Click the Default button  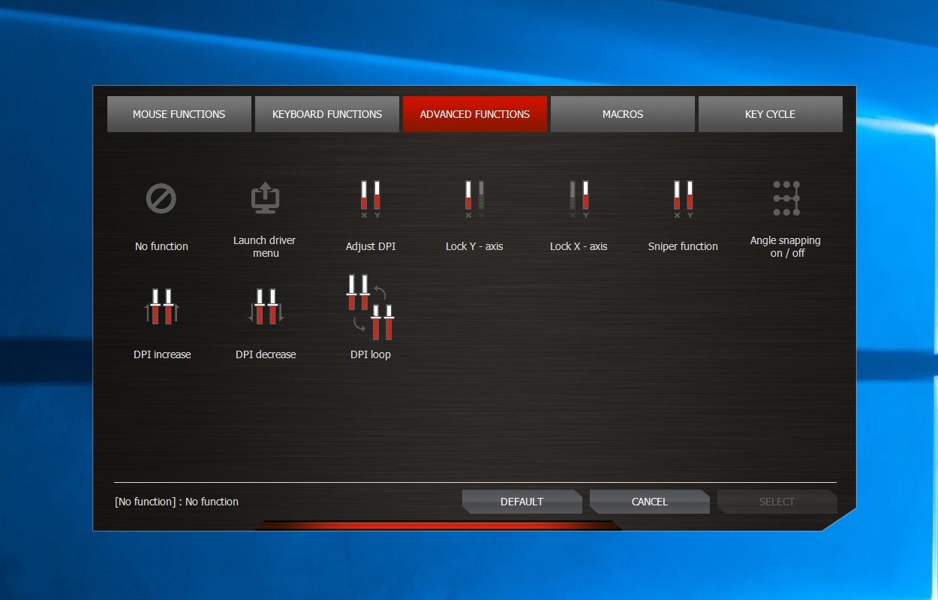click(522, 502)
